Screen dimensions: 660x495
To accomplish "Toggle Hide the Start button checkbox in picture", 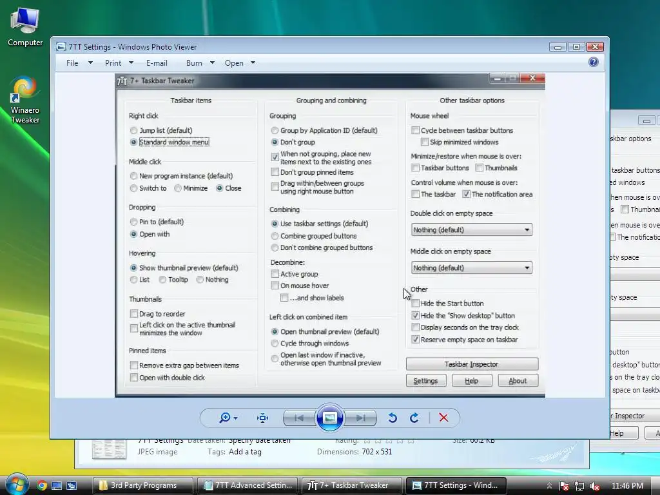I will [x=416, y=303].
